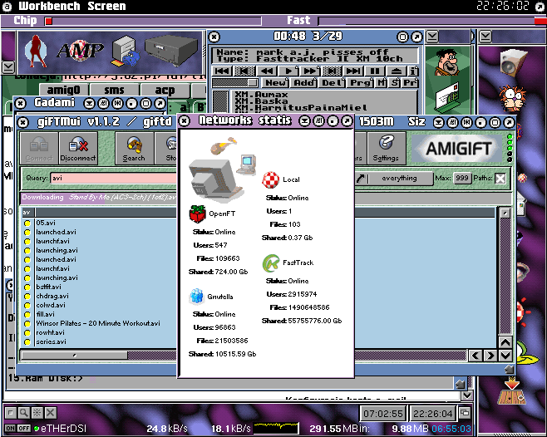Click the red woman silhouette dock icon
The height and width of the screenshot is (437, 547).
click(x=35, y=52)
